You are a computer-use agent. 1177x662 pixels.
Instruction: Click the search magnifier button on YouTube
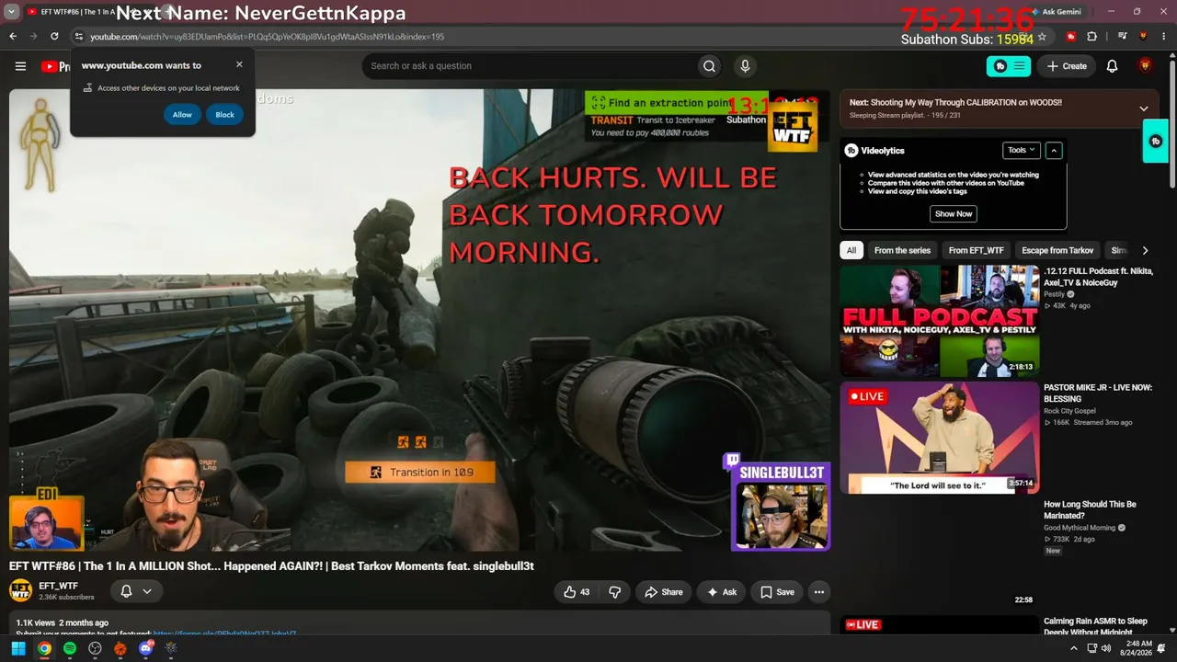(x=709, y=66)
